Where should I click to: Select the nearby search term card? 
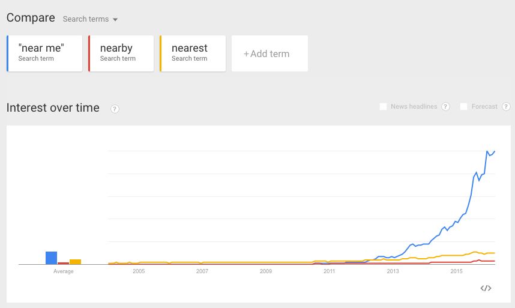[121, 53]
